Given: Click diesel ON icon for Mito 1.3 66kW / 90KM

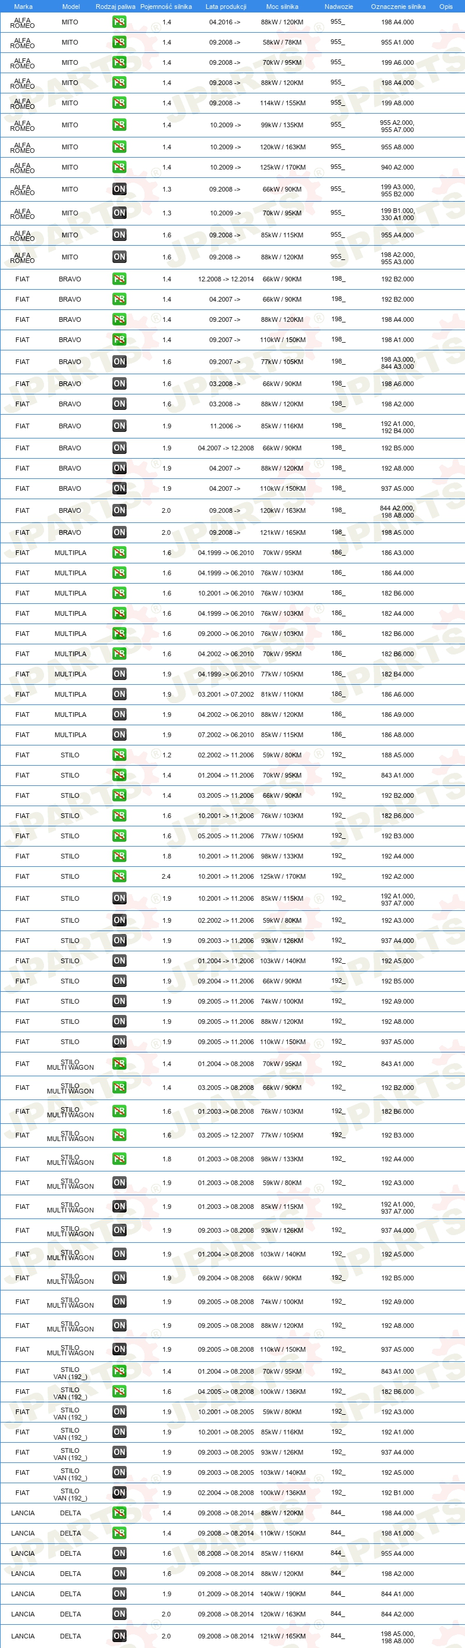Looking at the screenshot, I should point(119,189).
